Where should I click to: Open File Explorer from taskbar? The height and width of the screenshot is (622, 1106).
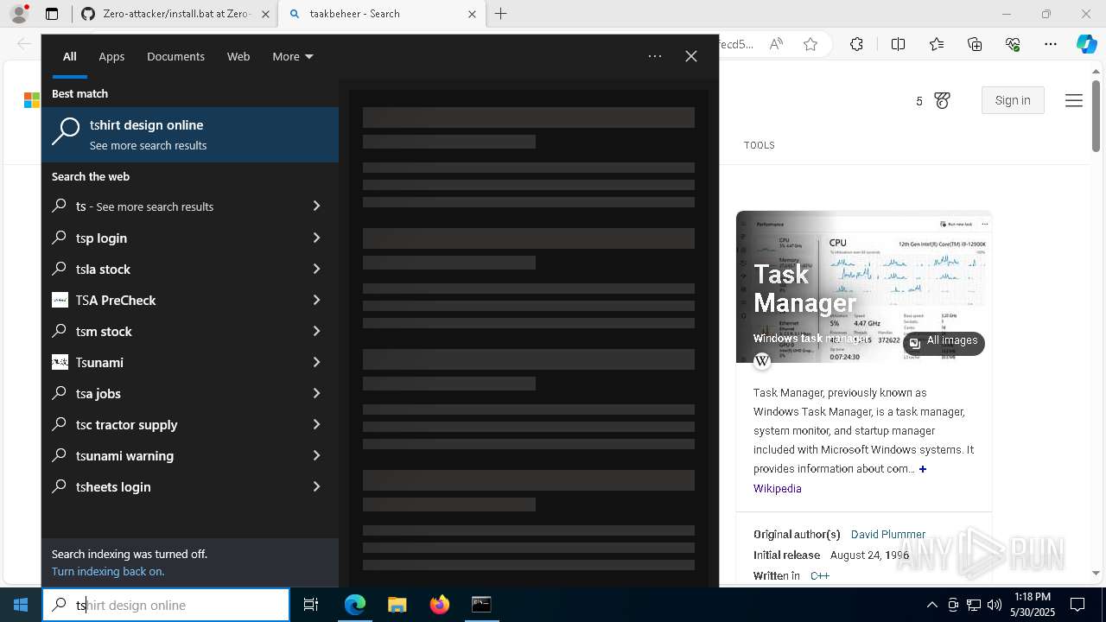point(397,605)
